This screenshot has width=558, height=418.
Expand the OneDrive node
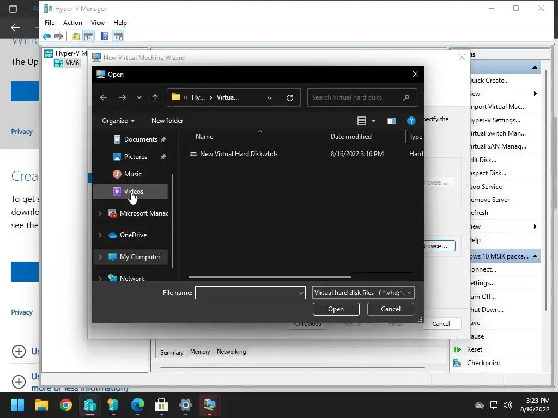tap(100, 235)
